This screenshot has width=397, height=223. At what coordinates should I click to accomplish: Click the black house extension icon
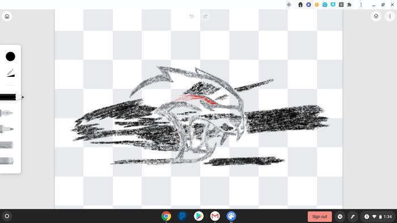point(300,5)
